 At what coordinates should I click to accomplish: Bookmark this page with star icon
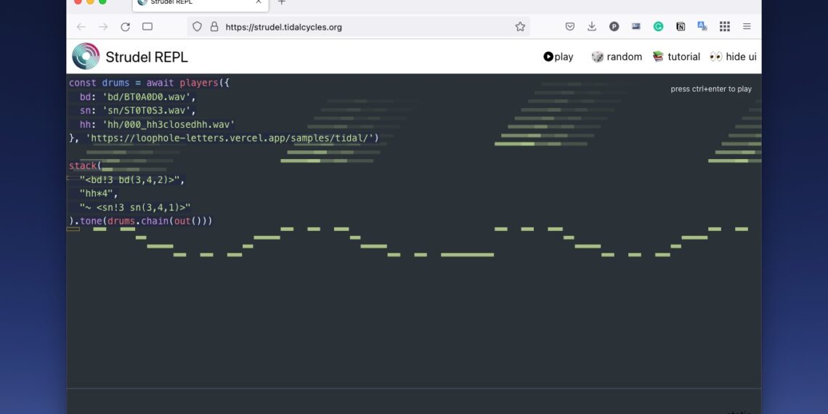520,27
